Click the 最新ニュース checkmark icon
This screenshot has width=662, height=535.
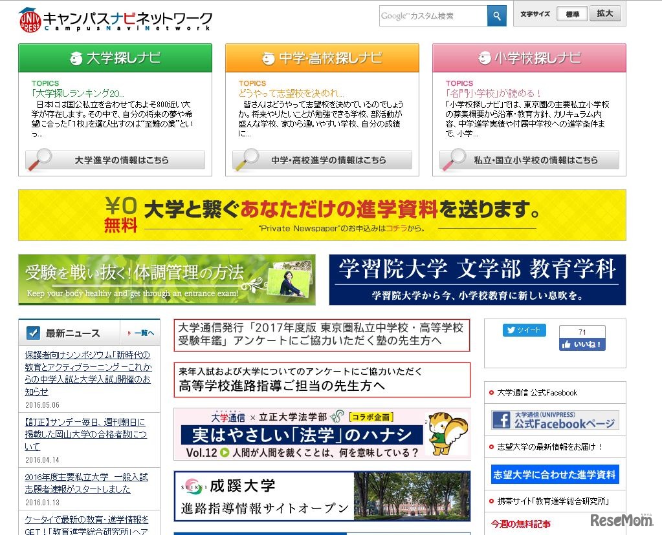click(33, 333)
